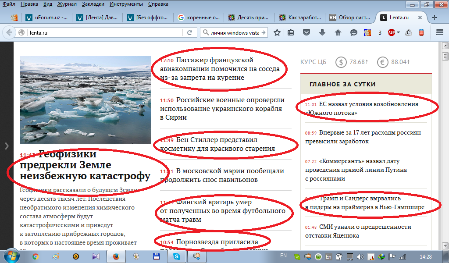Open 'В московской мэрии пообещали' article
Image resolution: width=449 pixels, height=263 pixels.
[x=222, y=175]
